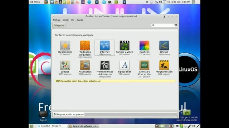Viewport: 229px width, 128px height.
Task: Open the Todos los paquetes category
Action: (85, 49)
